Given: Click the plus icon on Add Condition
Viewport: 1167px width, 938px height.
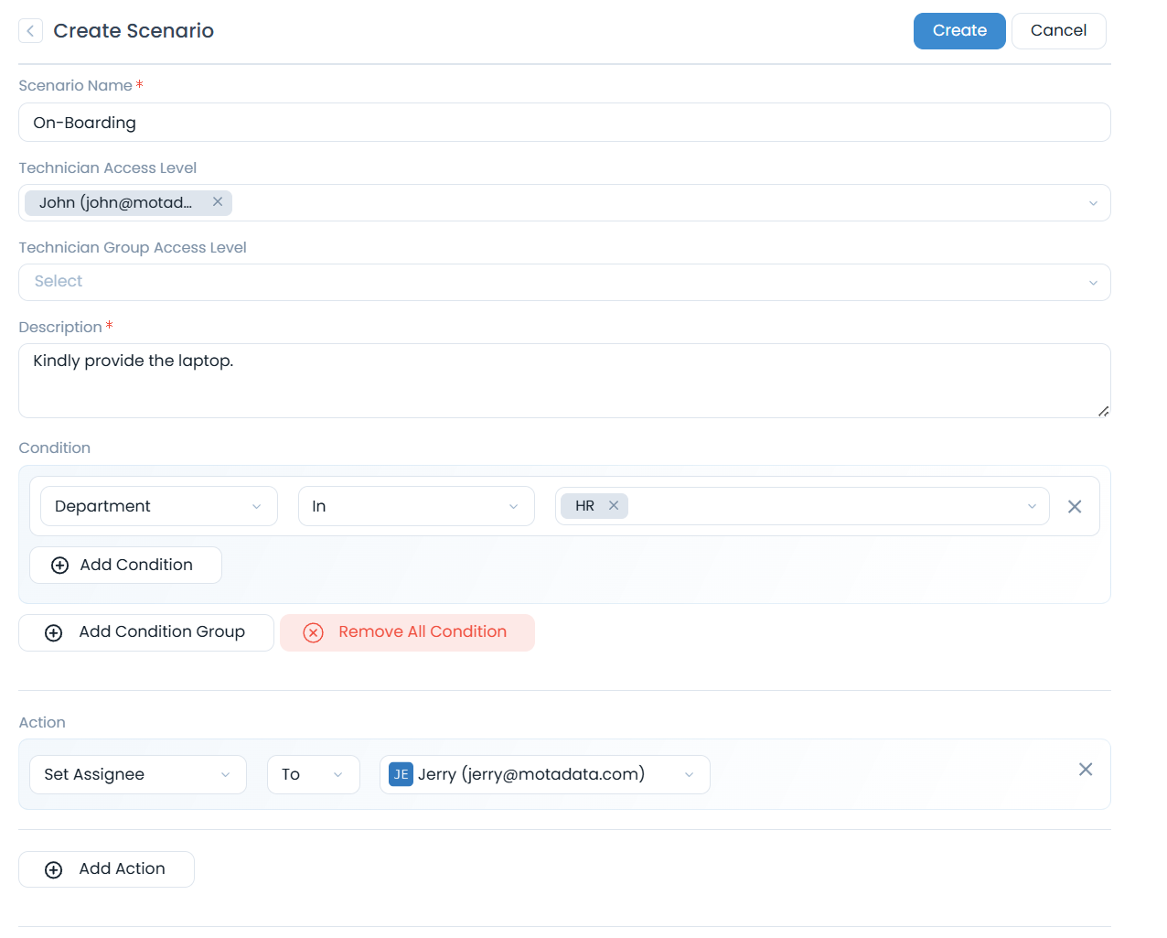Looking at the screenshot, I should (59, 565).
